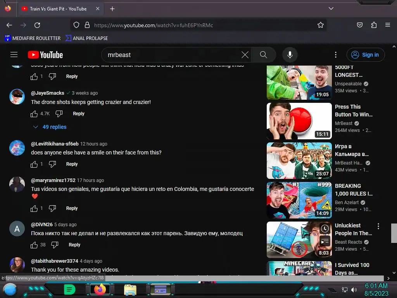397x298 pixels.
Task: Open @DiVN26 profile avatar
Action: coord(17,229)
